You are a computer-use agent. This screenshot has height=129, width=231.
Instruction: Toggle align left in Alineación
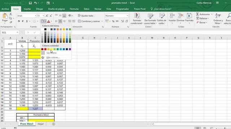point(56,21)
